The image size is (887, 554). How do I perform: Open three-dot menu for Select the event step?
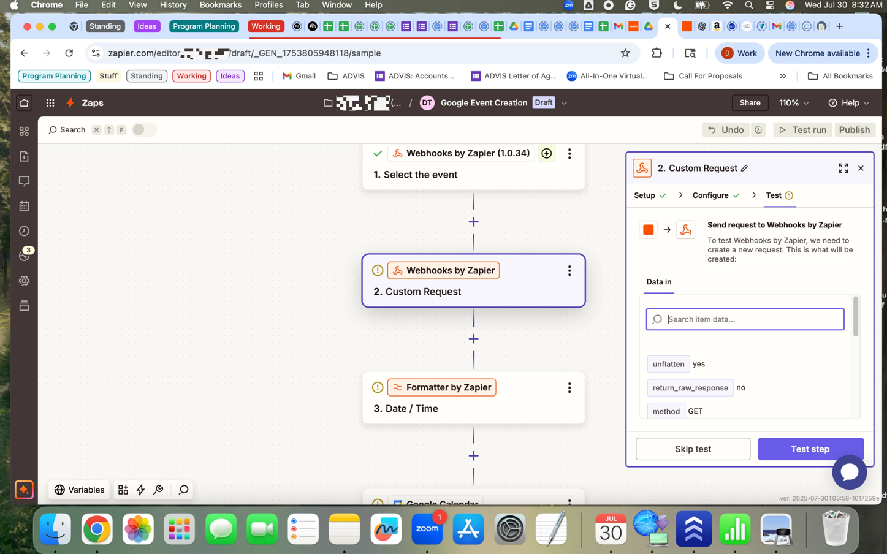tap(569, 153)
